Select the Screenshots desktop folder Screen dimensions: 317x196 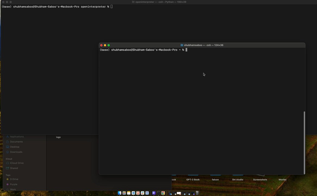[260, 180]
